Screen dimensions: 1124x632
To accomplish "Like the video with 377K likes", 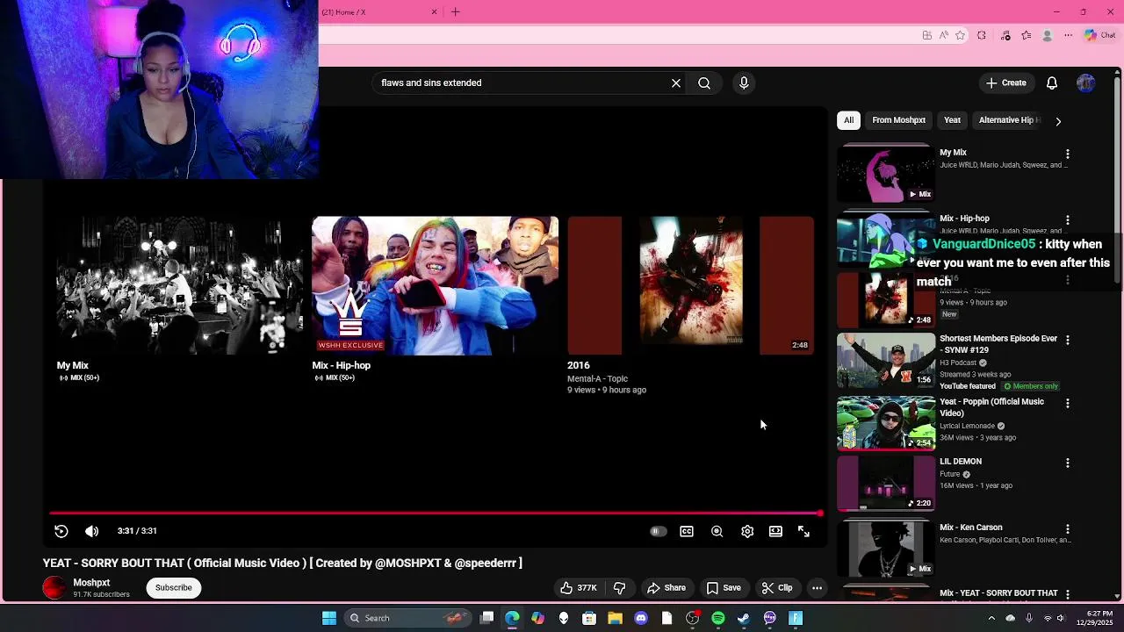I will pyautogui.click(x=579, y=588).
